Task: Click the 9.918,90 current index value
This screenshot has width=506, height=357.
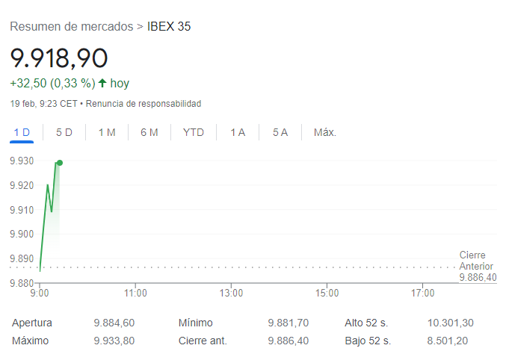Action: pyautogui.click(x=59, y=58)
